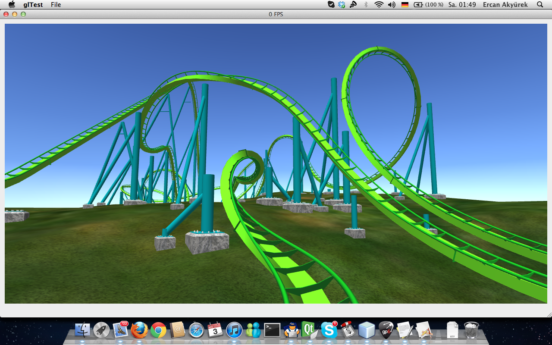Open iTunes from the dock
552x345 pixels.
[234, 330]
